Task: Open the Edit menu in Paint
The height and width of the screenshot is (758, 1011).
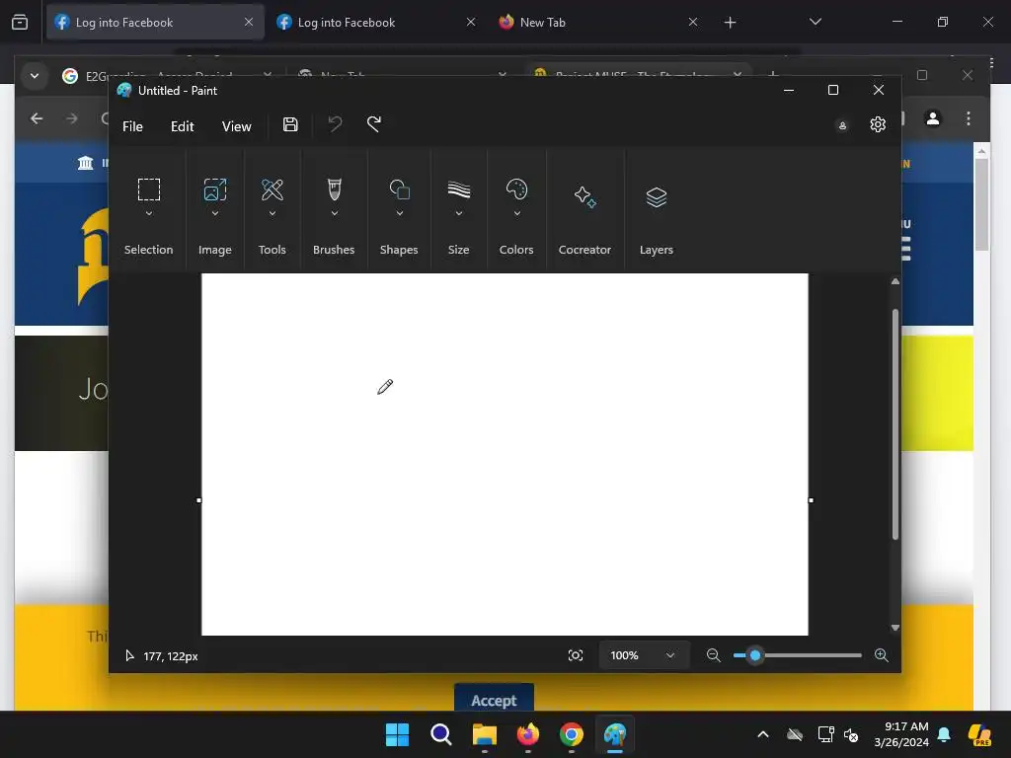Action: pos(183,126)
